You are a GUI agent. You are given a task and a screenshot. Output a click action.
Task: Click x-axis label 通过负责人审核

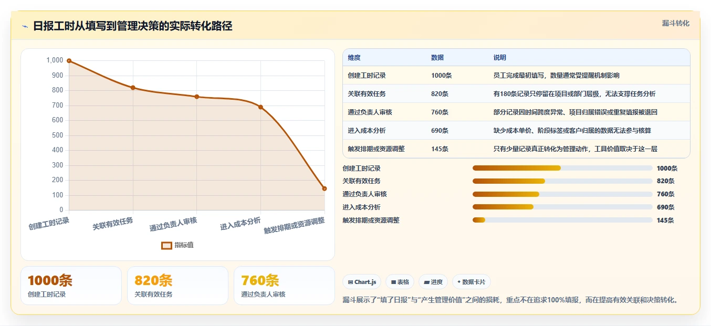tap(173, 224)
